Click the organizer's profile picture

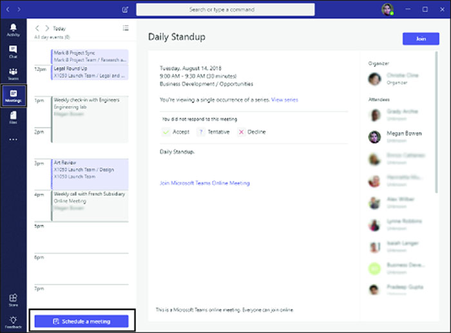pos(374,79)
